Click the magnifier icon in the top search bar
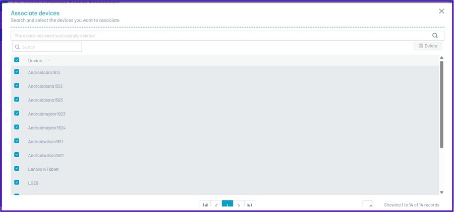 click(x=435, y=36)
